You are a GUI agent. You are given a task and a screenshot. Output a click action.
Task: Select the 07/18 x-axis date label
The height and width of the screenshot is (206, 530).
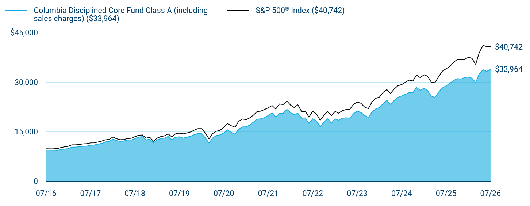(135, 194)
